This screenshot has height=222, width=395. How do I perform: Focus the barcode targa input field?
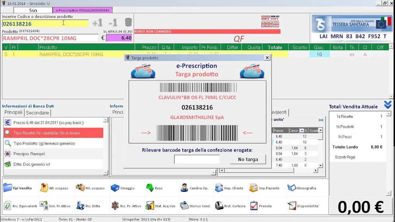(x=197, y=159)
